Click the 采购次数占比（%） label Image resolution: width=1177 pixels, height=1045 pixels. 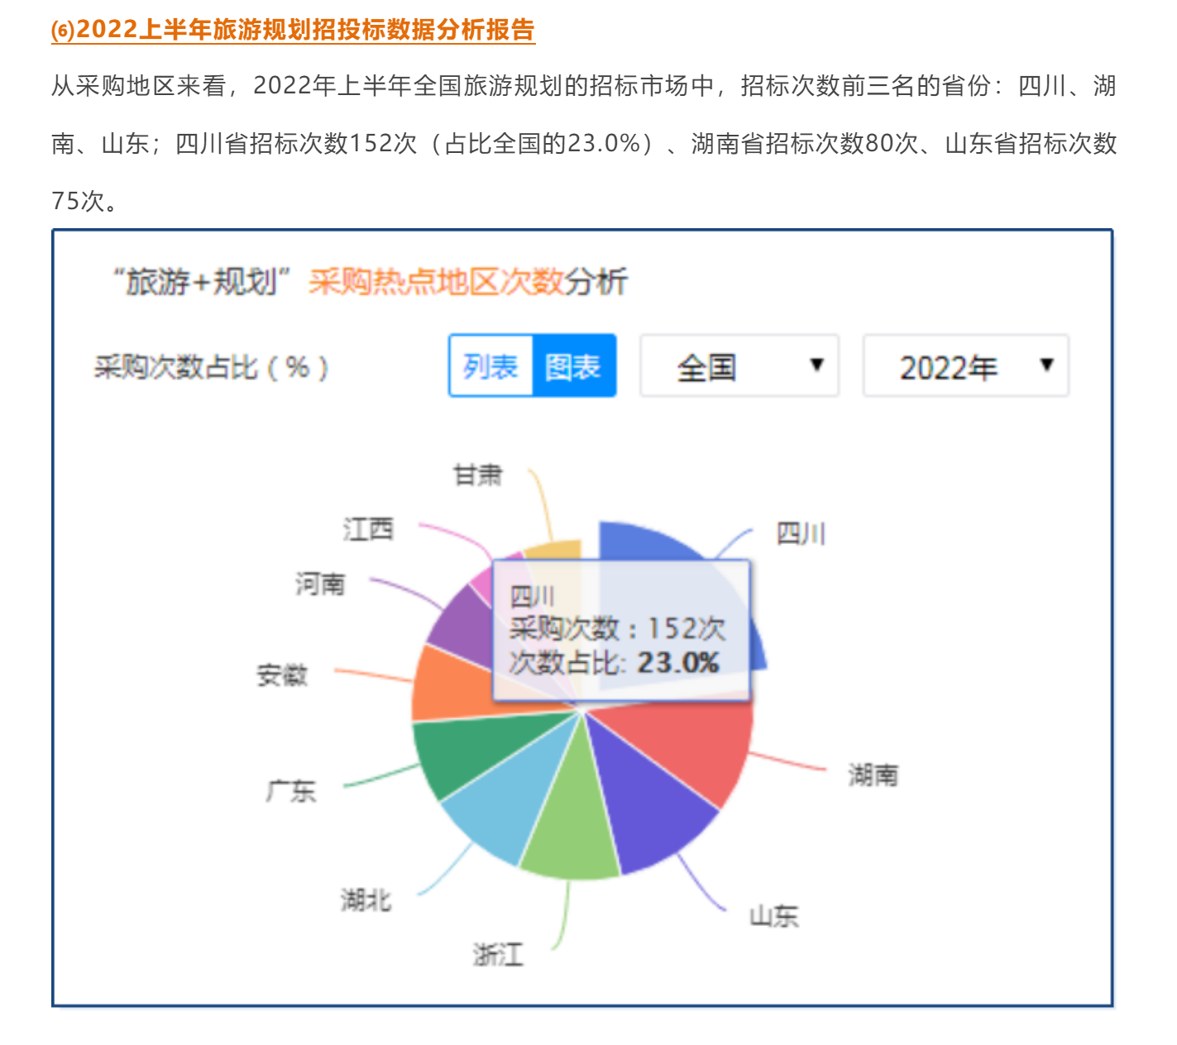click(x=212, y=366)
